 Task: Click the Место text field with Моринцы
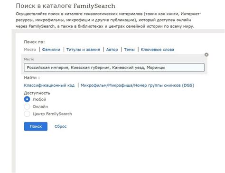coord(114,68)
